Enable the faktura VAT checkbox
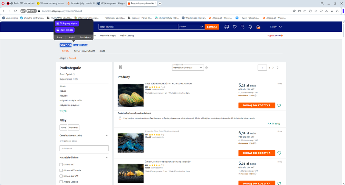The width and height of the screenshot is (345, 185). (x=61, y=165)
